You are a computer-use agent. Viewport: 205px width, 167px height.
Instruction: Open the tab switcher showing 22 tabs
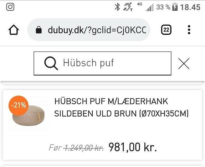(166, 30)
